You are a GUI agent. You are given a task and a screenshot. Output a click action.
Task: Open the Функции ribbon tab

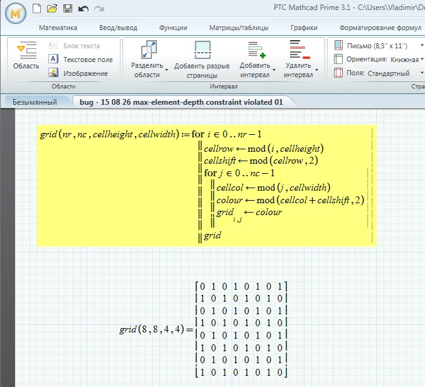click(x=173, y=28)
